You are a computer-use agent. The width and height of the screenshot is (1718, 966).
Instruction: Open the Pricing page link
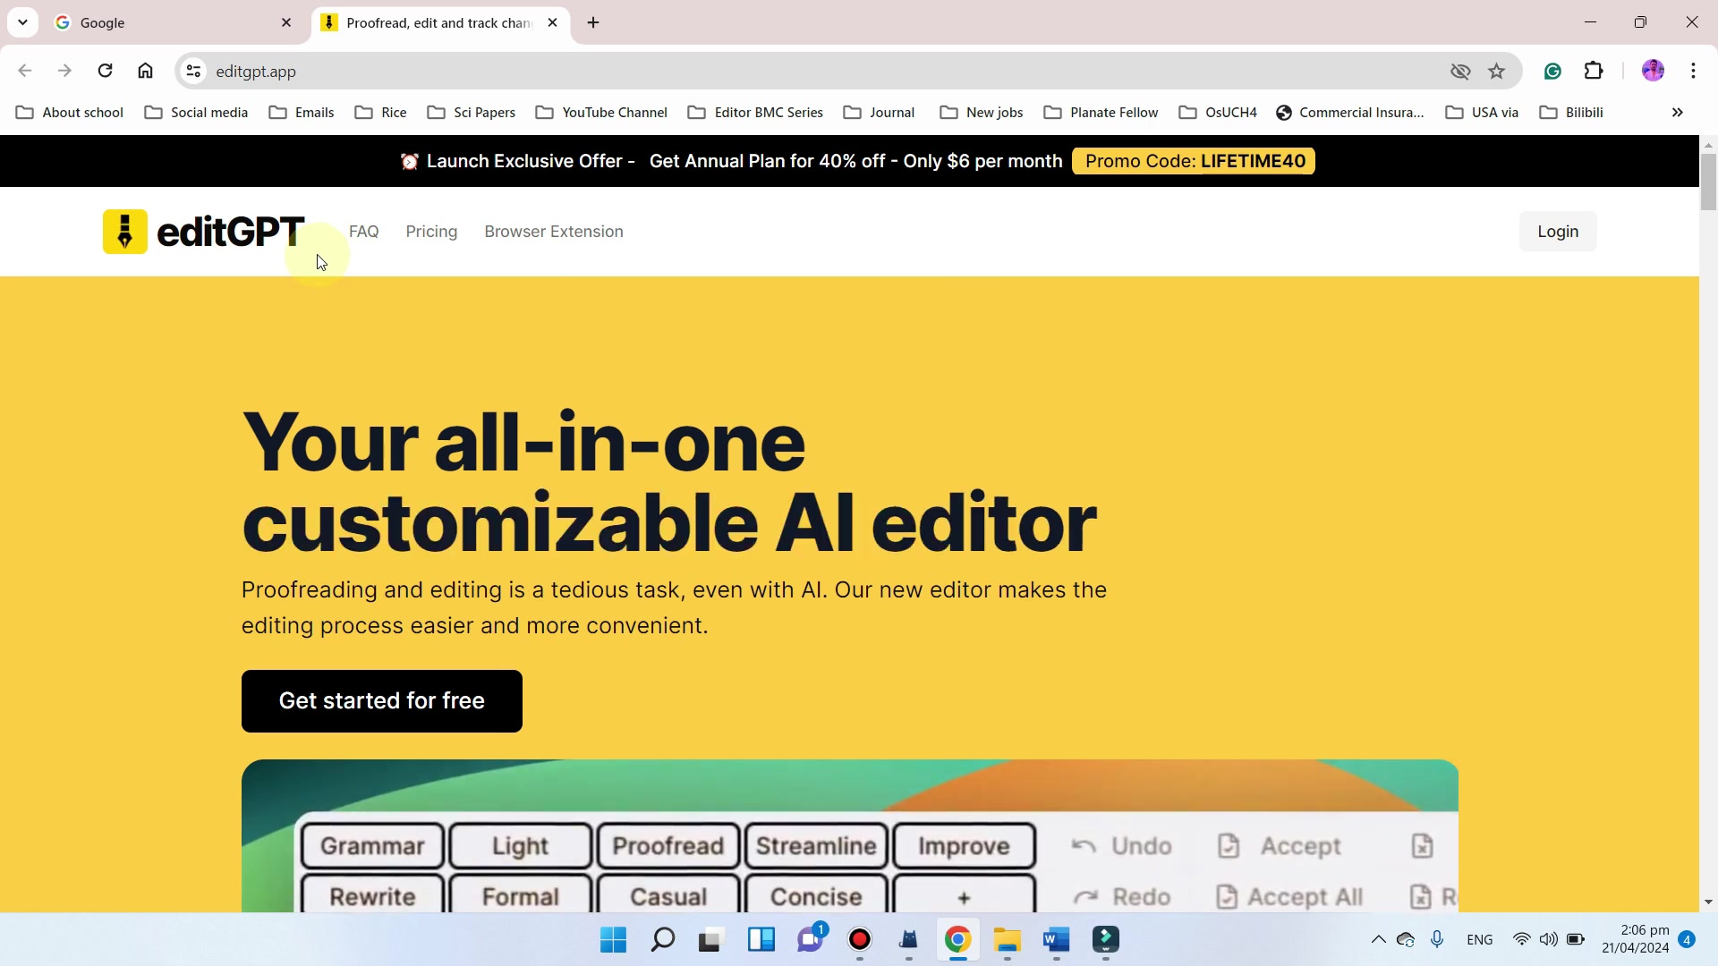click(431, 232)
